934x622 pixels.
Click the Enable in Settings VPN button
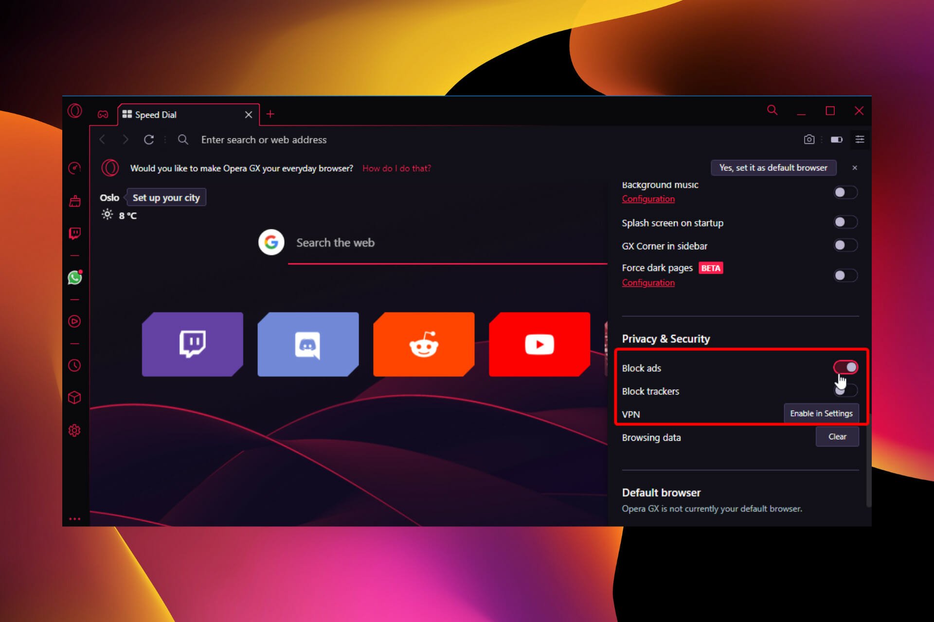[821, 413]
